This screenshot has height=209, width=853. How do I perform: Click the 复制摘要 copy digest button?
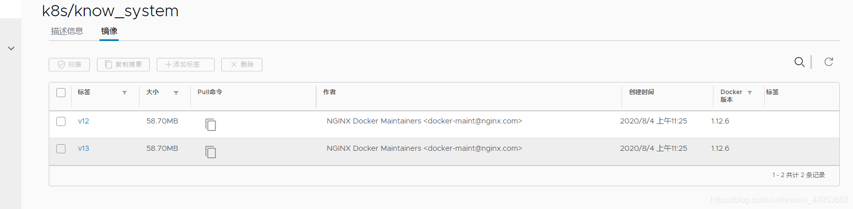pos(123,65)
